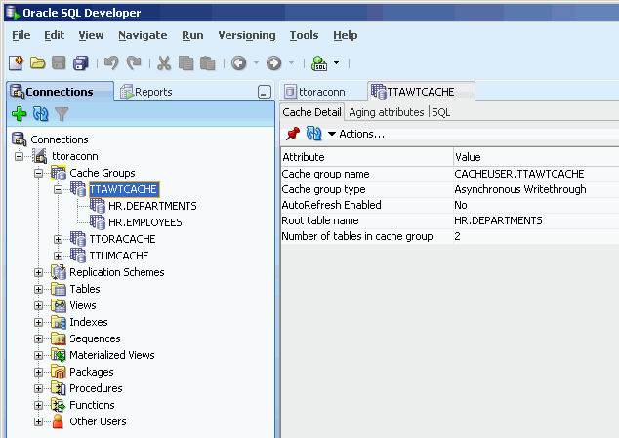Open SQL Worksheet toolbar icon
The width and height of the screenshot is (619, 438).
[319, 63]
